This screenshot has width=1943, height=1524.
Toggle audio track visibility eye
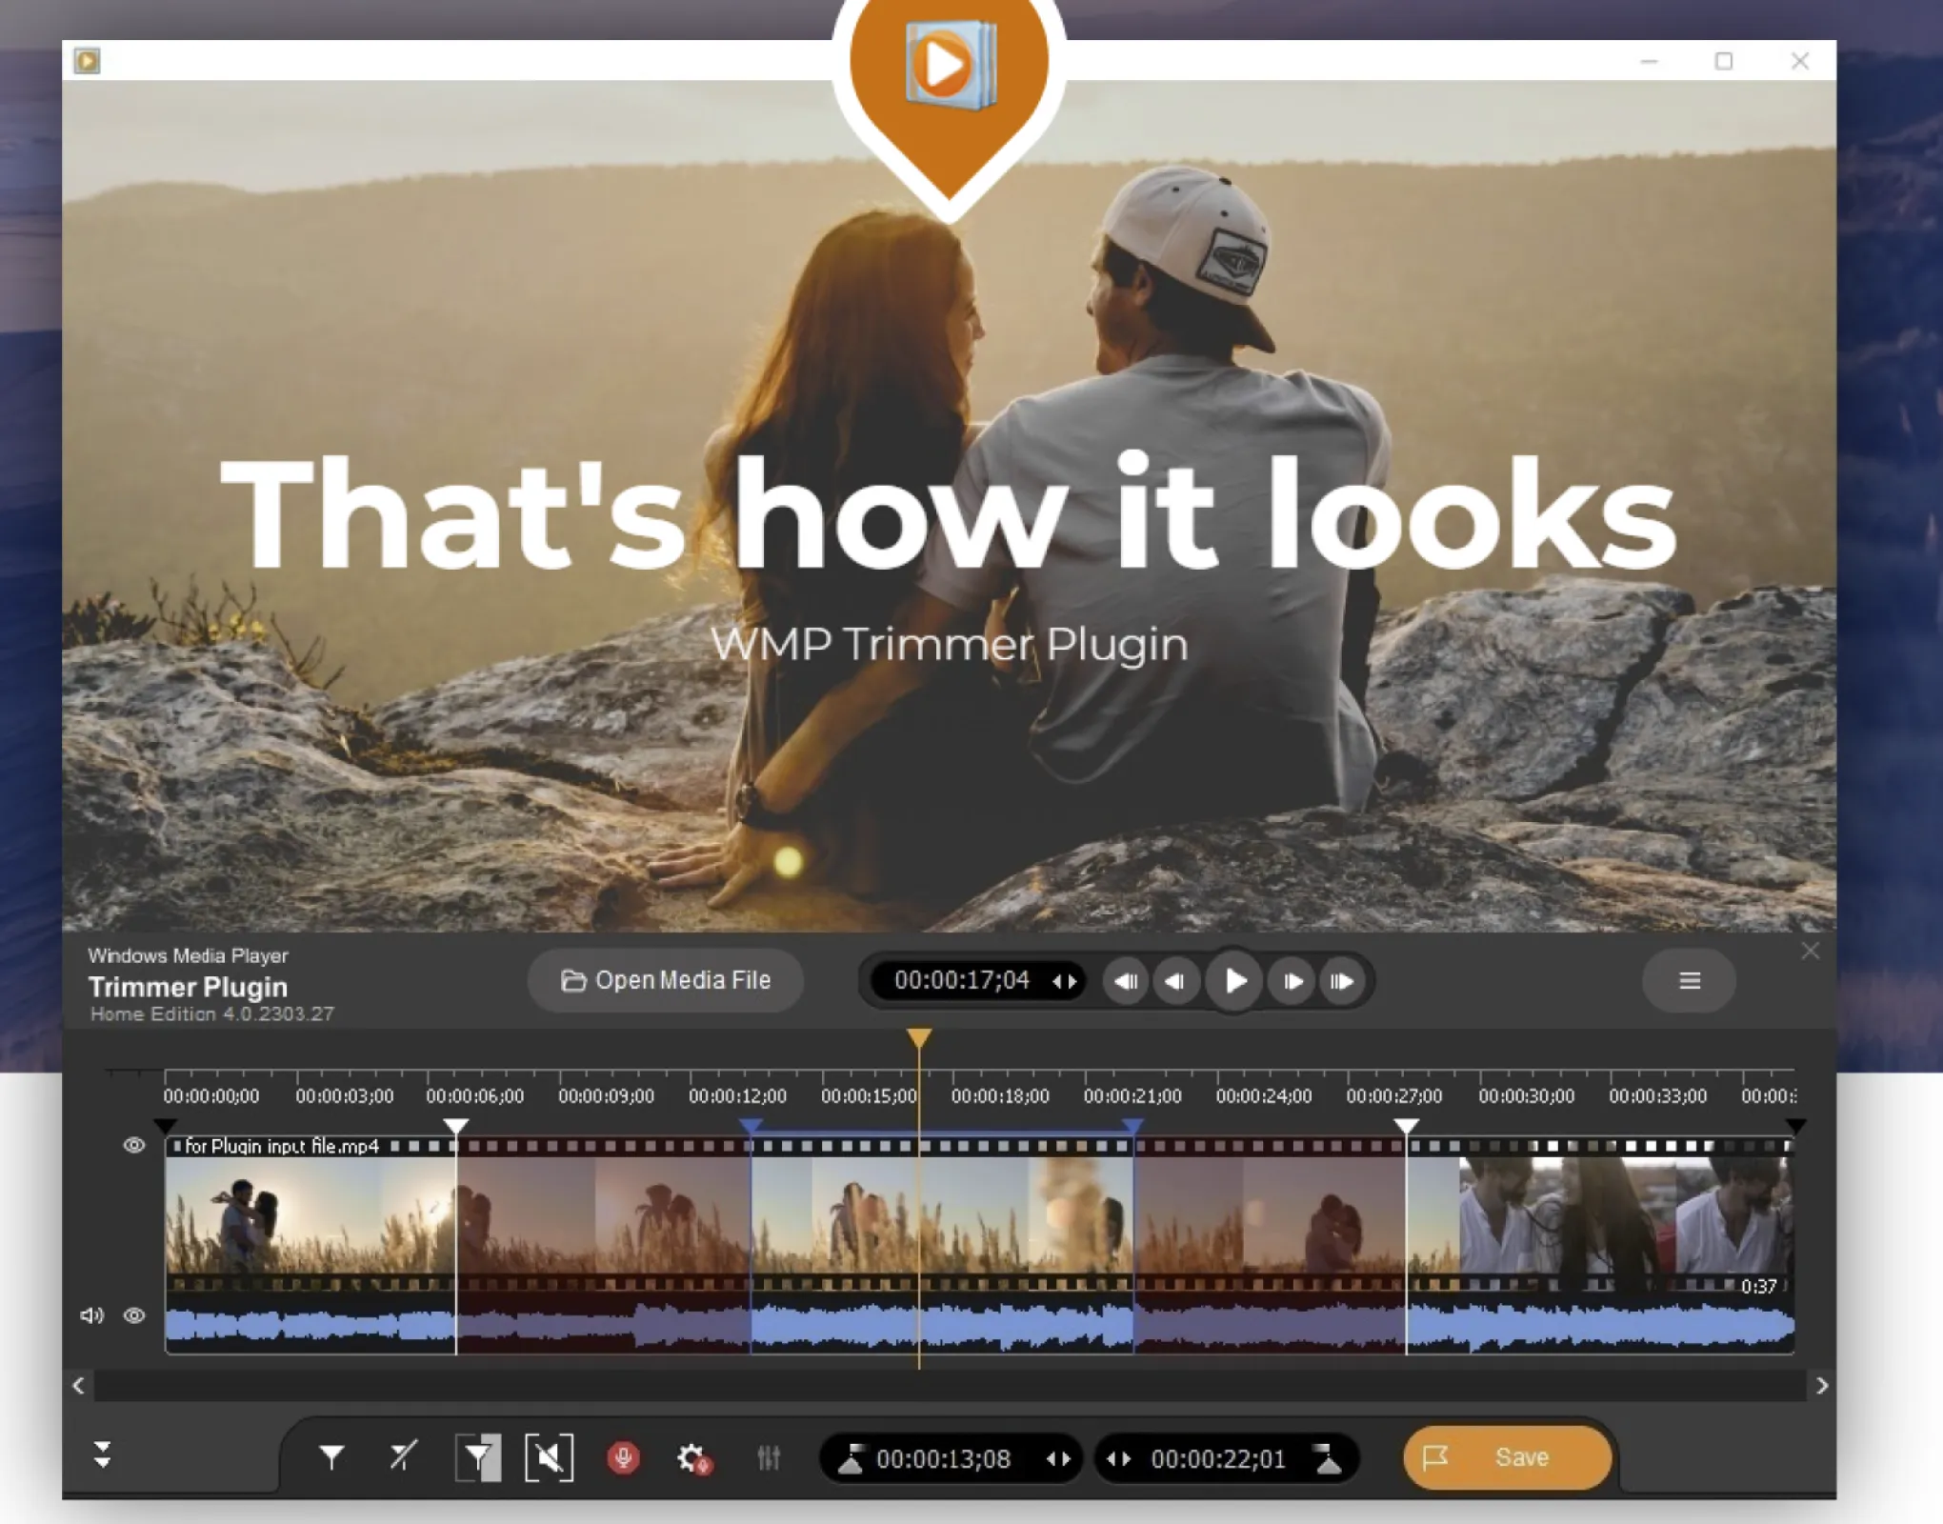coord(134,1315)
